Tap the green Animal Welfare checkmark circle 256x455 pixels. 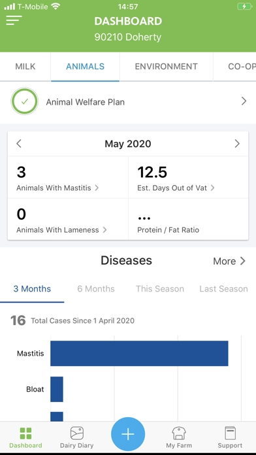point(25,101)
